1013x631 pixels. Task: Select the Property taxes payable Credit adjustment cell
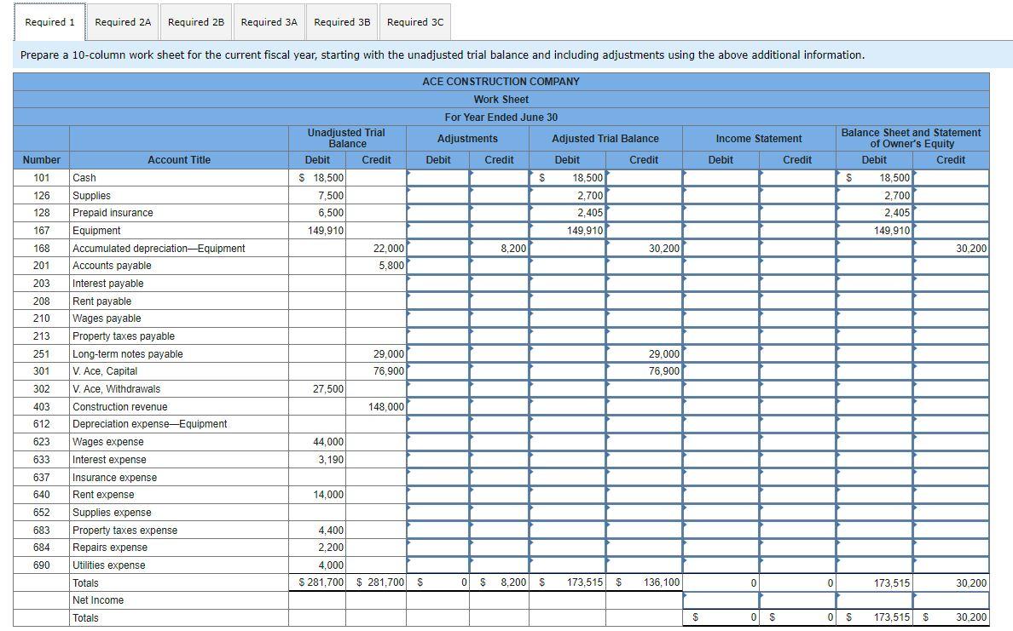tap(498, 336)
